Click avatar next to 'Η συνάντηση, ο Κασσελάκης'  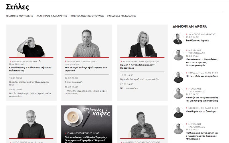click(x=178, y=55)
